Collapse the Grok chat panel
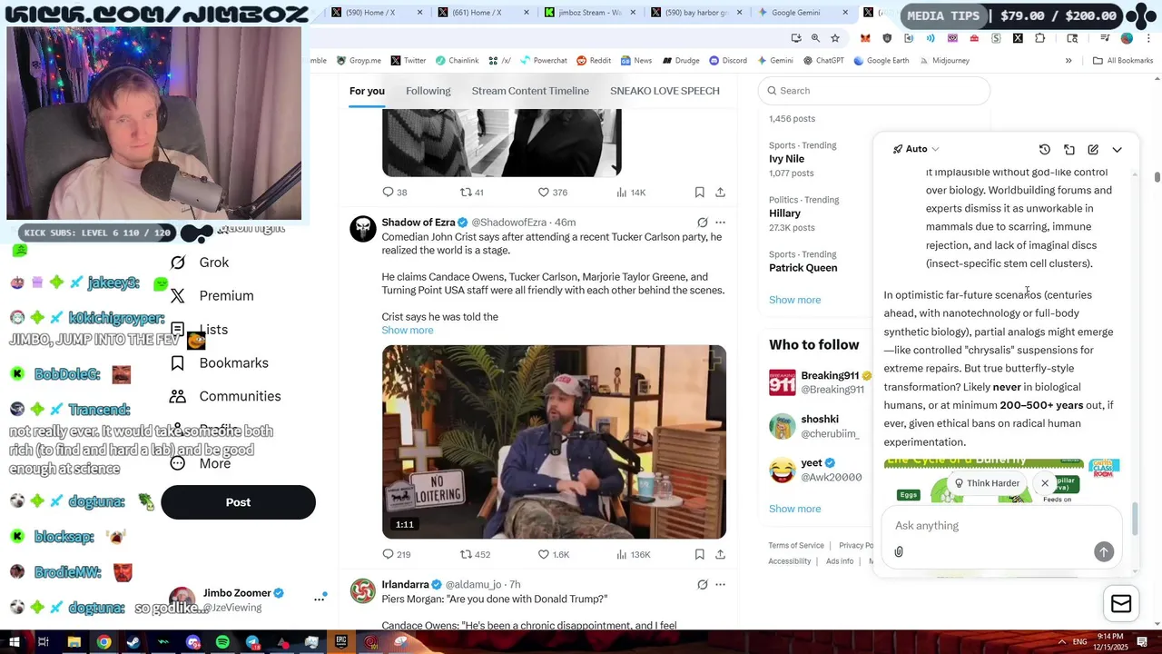 tap(1118, 150)
